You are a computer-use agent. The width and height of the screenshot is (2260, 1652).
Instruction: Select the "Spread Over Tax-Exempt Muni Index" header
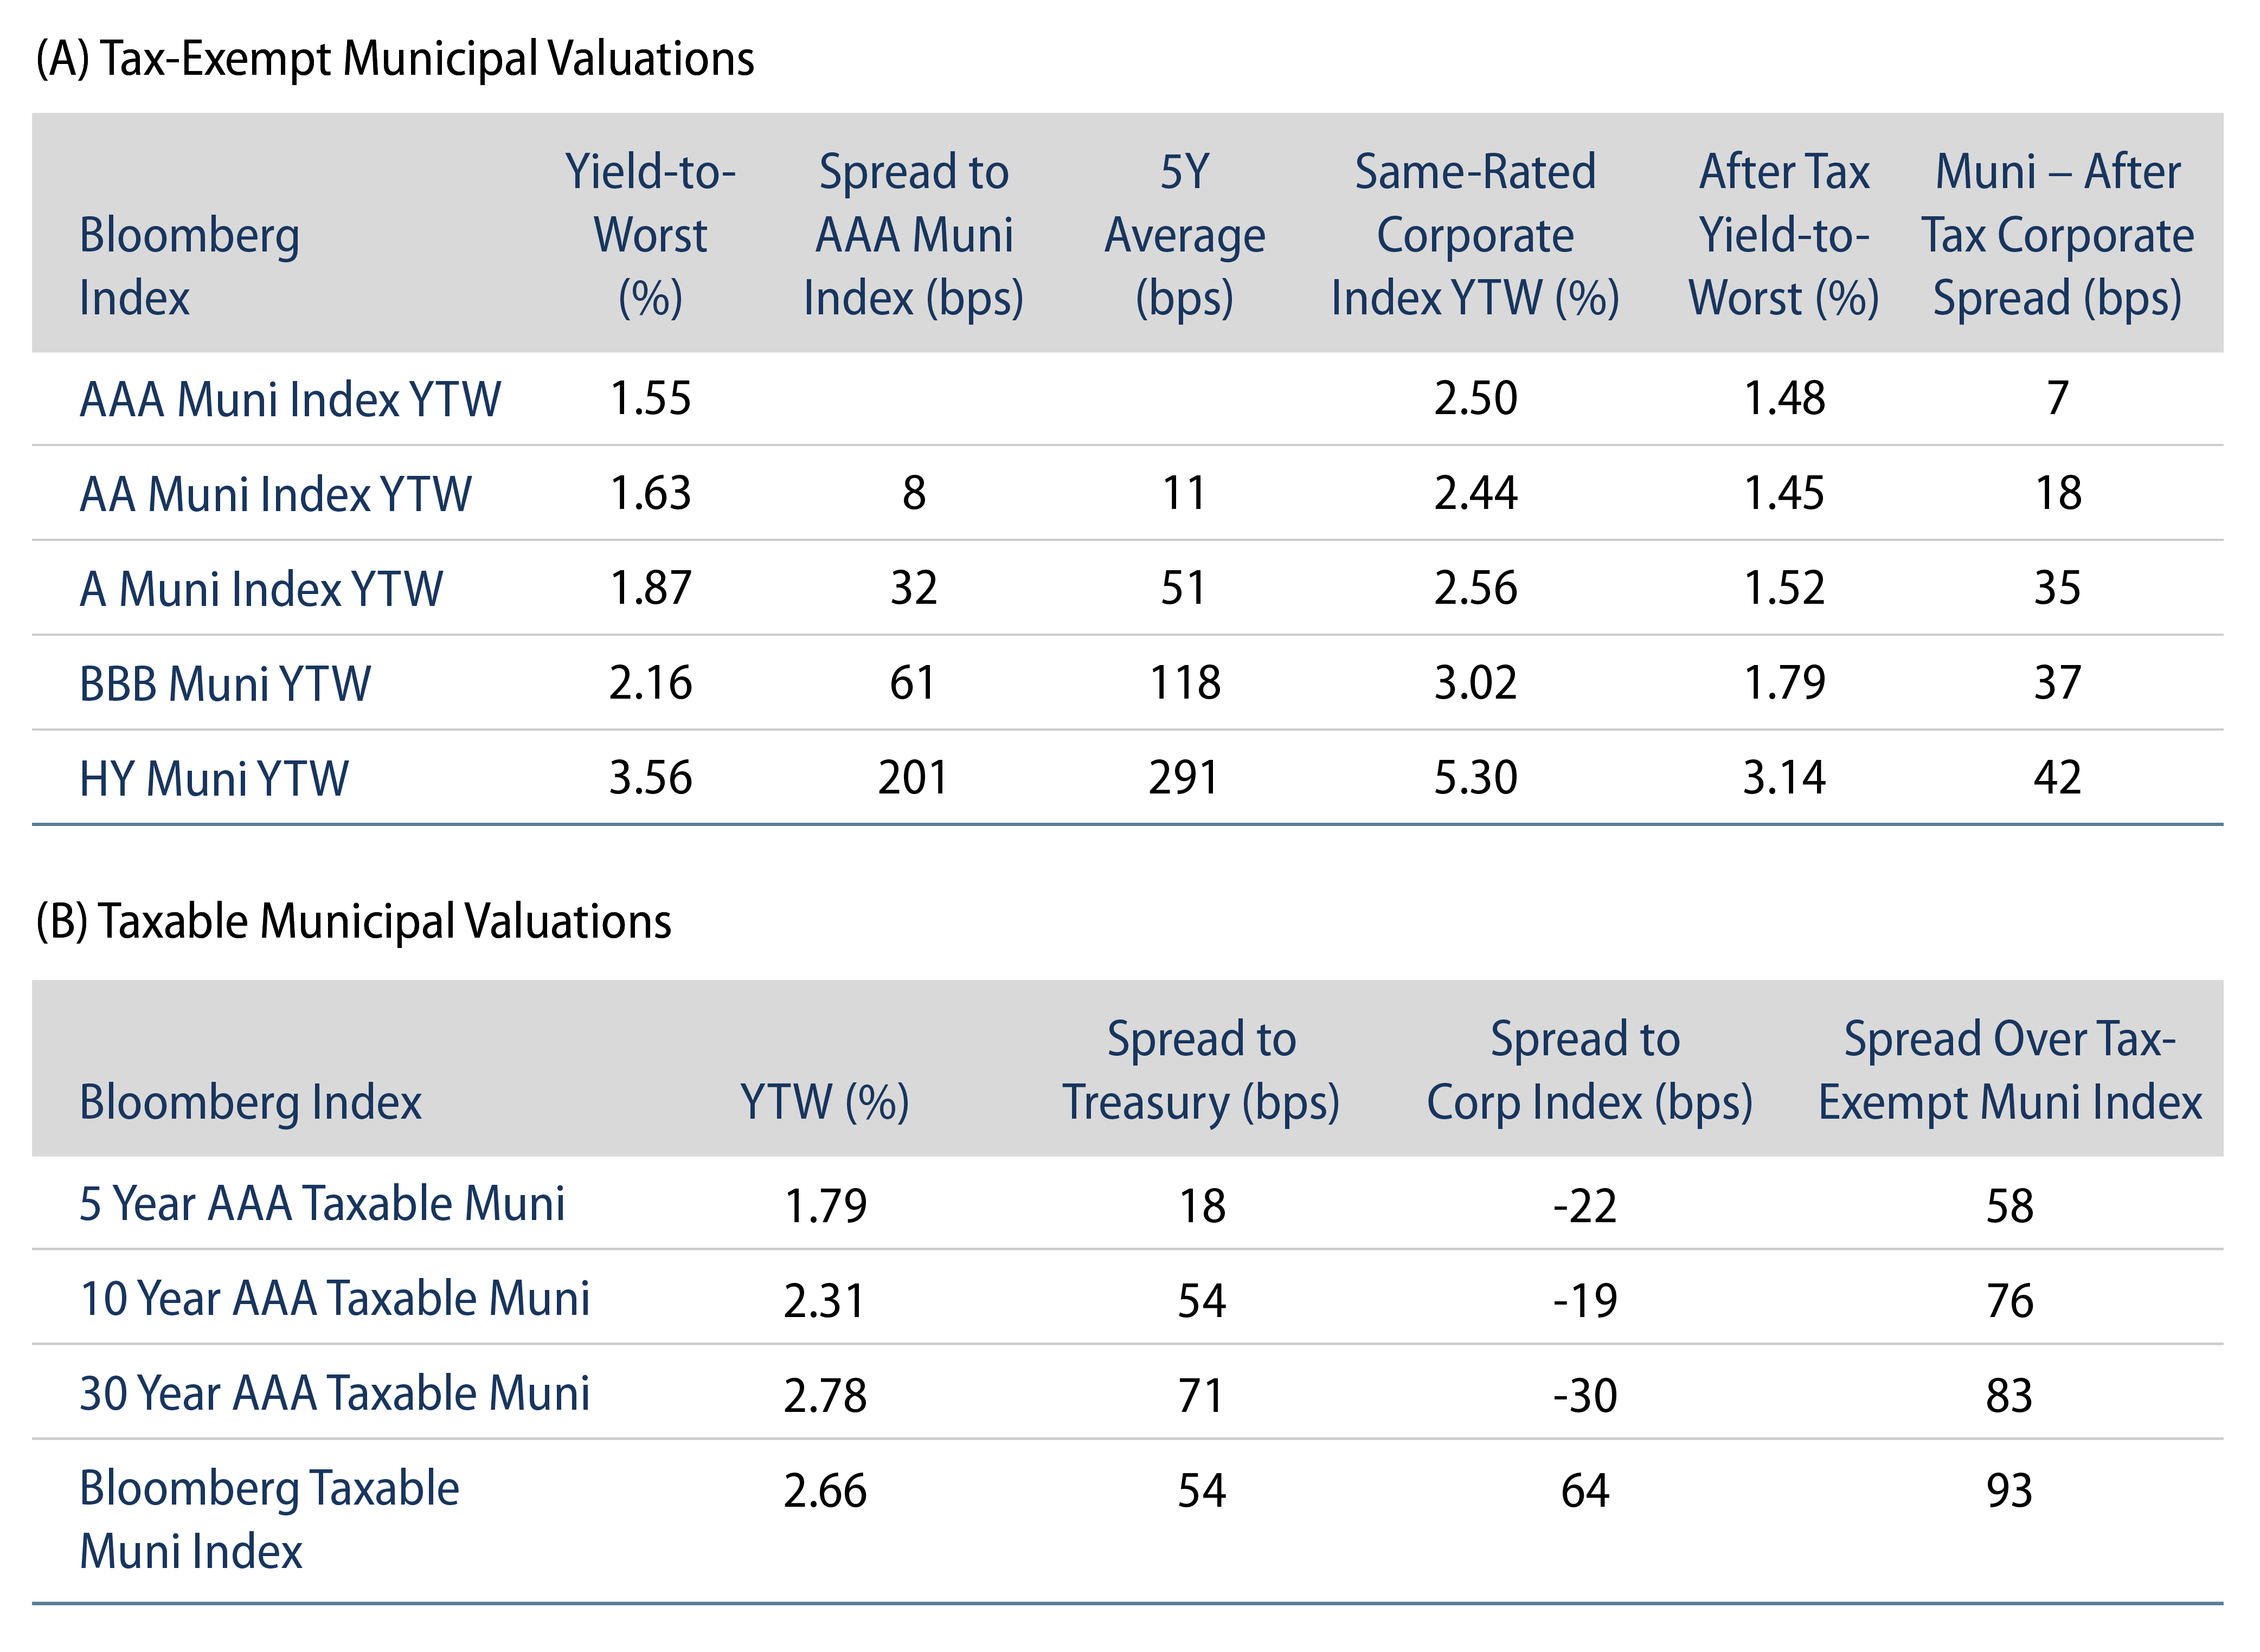click(x=2009, y=1070)
